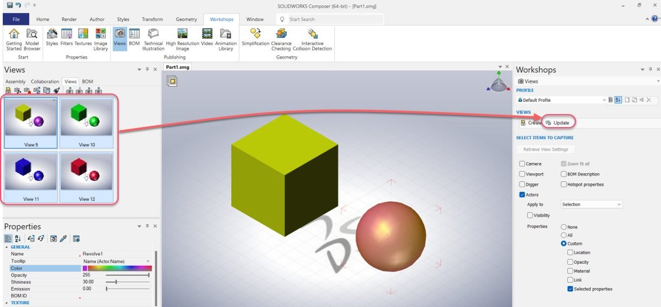661x307 pixels.
Task: Open the Simplification workshop
Action: point(256,37)
